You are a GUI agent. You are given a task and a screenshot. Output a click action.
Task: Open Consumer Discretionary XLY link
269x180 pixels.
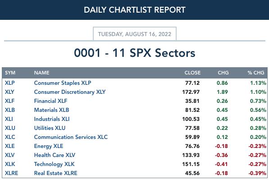70,92
